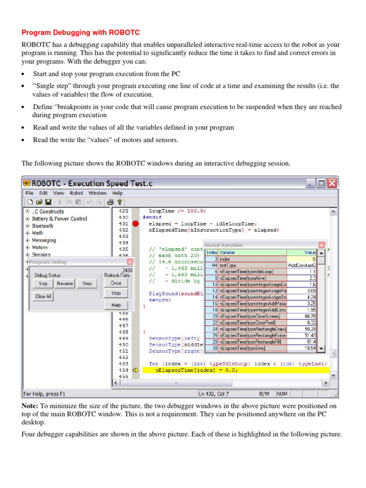Screen dimensions: 366x488
Task: Click the Step debug button
Action: point(87,284)
